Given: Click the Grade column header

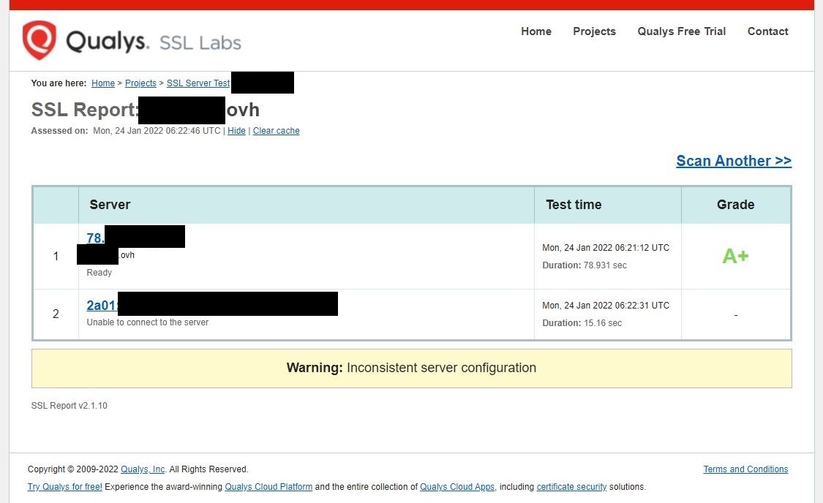Looking at the screenshot, I should tap(735, 205).
